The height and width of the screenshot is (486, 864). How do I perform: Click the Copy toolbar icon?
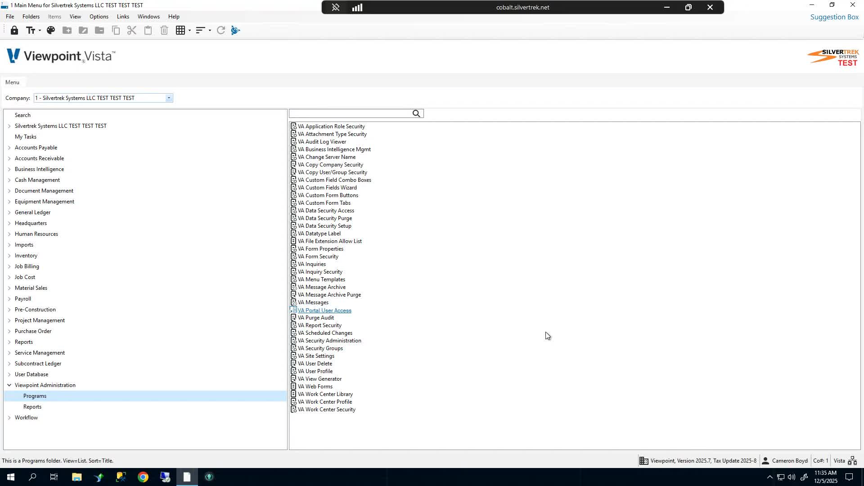pos(116,31)
